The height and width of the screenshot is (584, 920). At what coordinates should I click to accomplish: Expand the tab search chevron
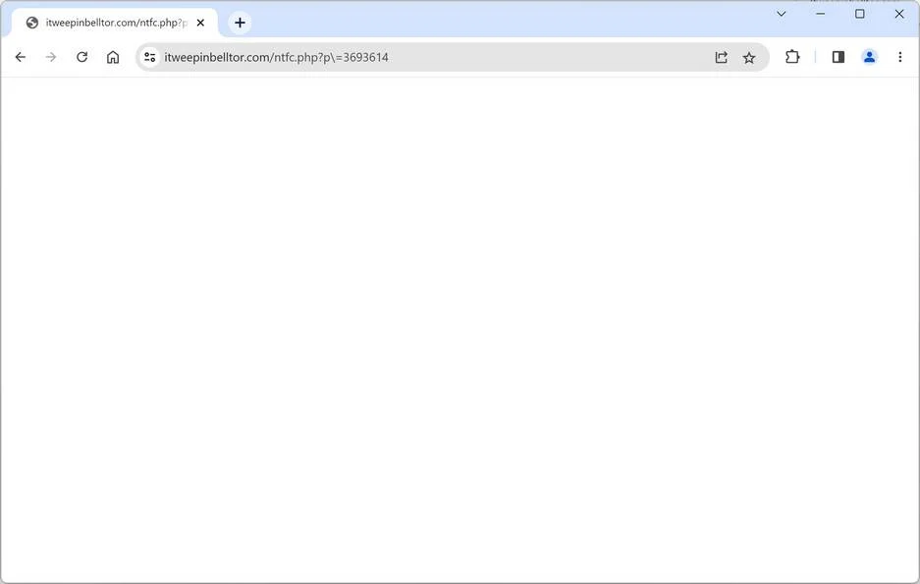pyautogui.click(x=782, y=14)
